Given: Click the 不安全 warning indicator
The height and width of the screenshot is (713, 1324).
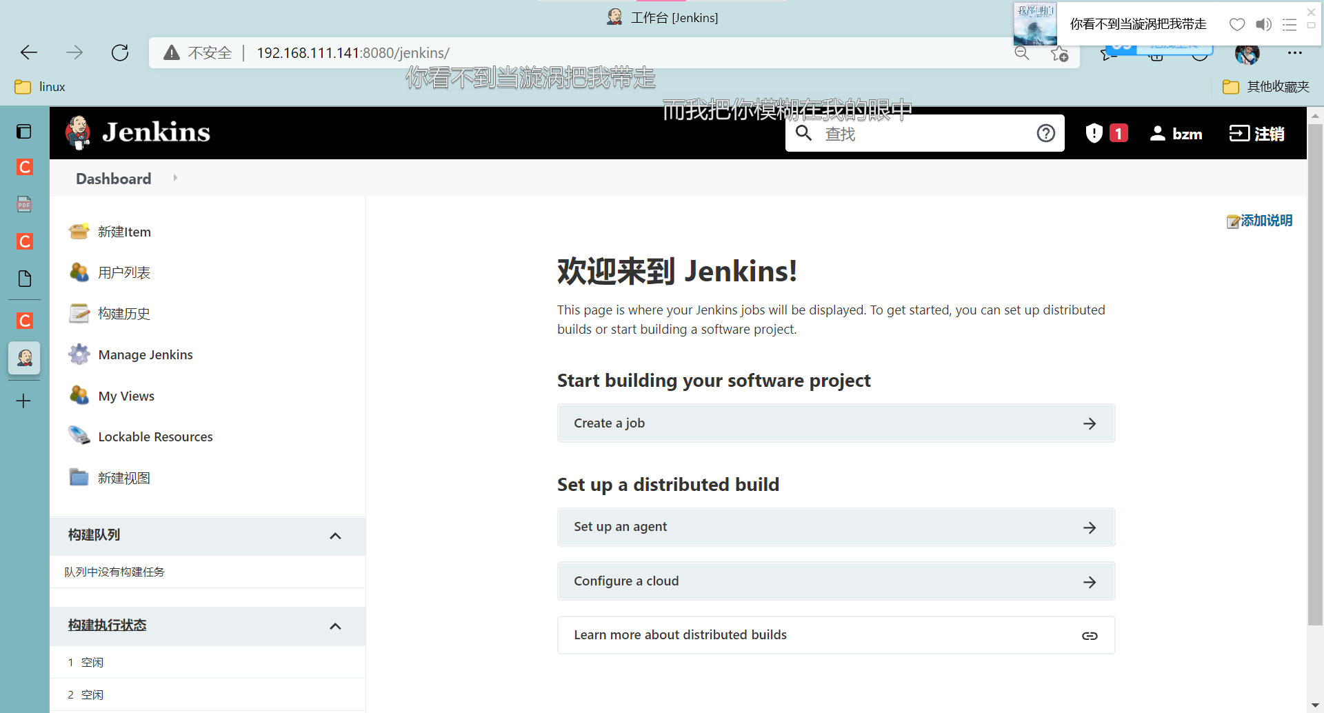Looking at the screenshot, I should (197, 53).
